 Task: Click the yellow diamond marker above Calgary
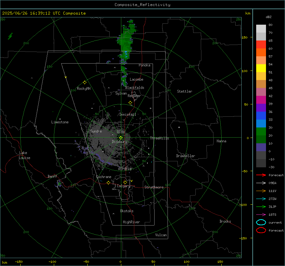point(125,182)
